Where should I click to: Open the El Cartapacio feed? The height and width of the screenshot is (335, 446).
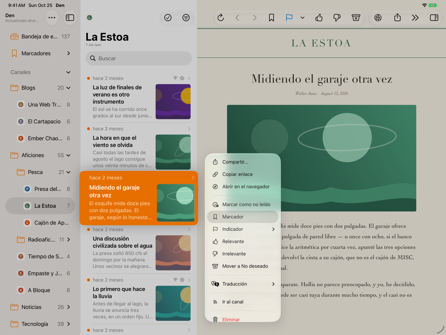(x=40, y=122)
